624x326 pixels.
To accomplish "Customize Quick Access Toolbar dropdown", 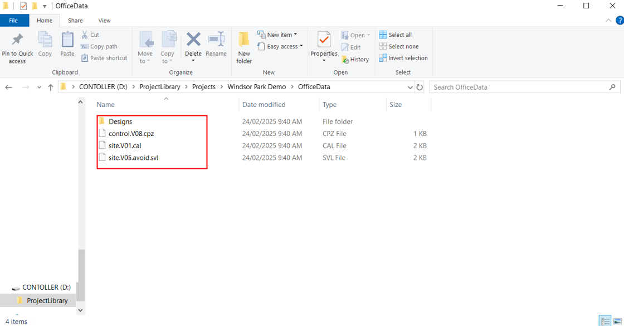I will pyautogui.click(x=45, y=6).
